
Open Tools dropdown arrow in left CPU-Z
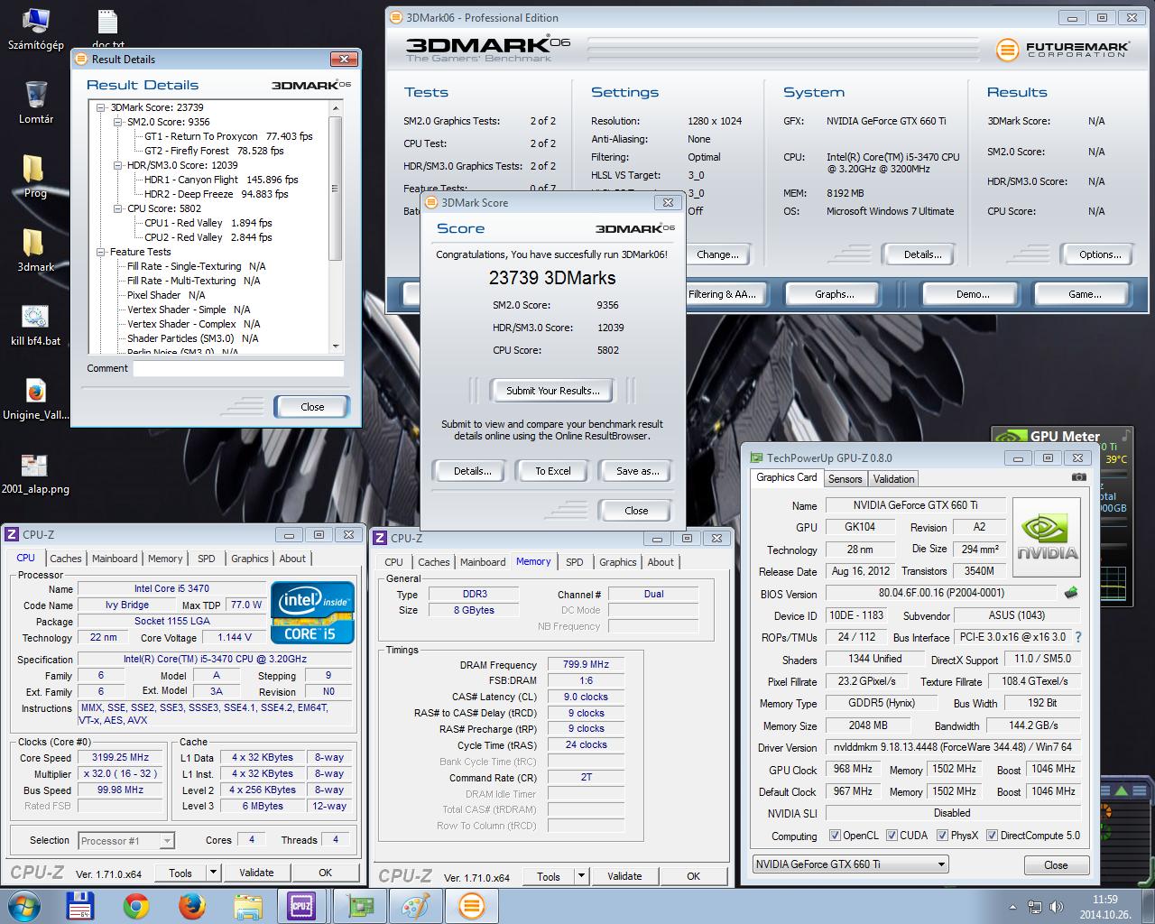tap(213, 873)
